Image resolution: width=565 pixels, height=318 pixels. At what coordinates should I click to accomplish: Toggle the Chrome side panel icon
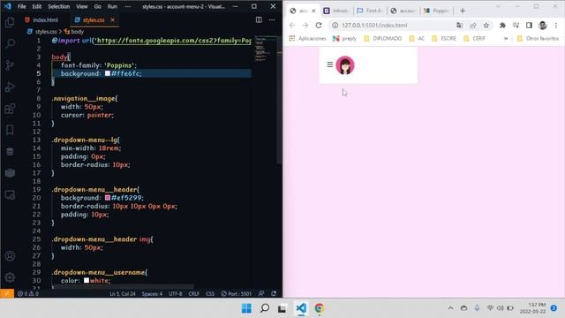(x=529, y=26)
